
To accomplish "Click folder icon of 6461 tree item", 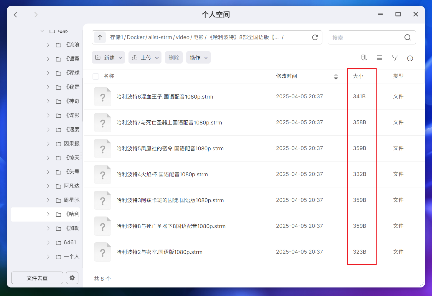I will click(59, 243).
